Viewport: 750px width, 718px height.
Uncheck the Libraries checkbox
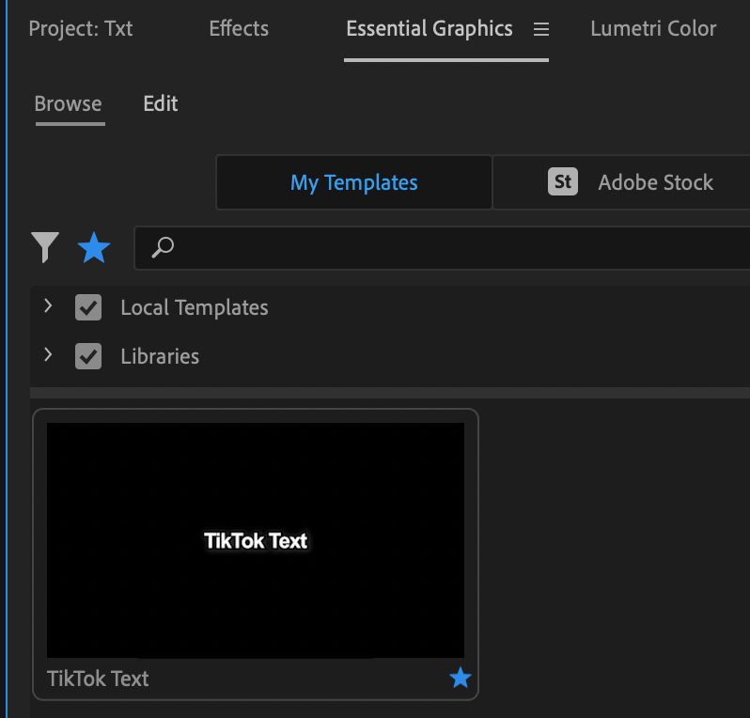(x=88, y=356)
